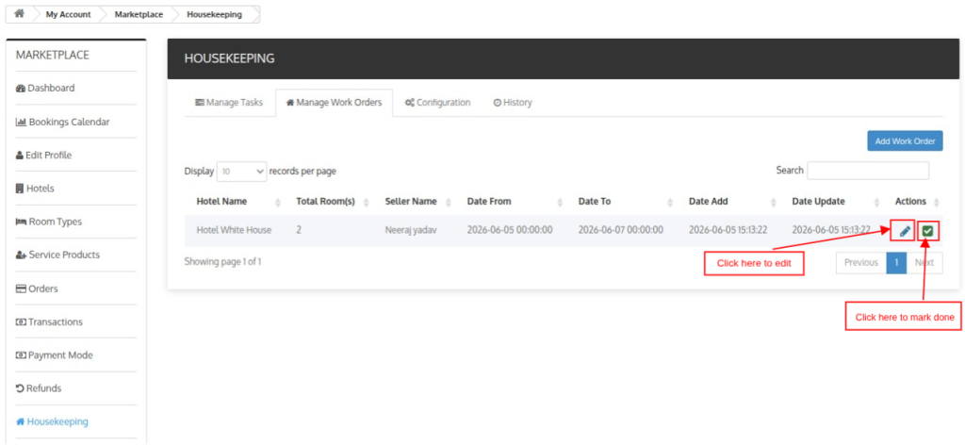Go to My Account breadcrumb
The width and height of the screenshot is (965, 445).
pyautogui.click(x=68, y=14)
